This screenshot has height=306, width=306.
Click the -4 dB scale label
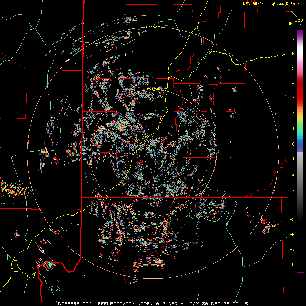coord(292,204)
